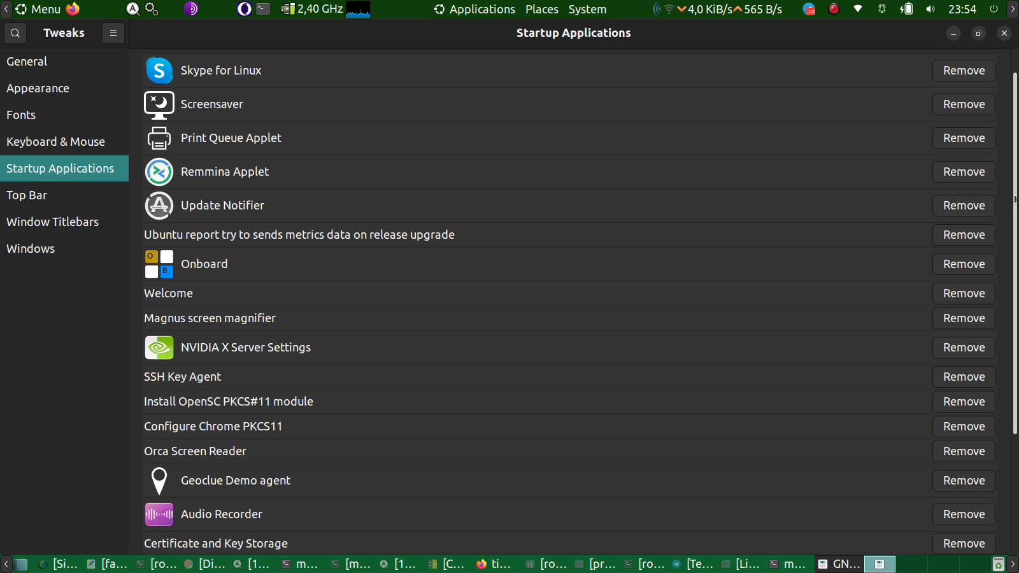
Task: Remove Certificate and Key Storage entry
Action: coord(964,544)
